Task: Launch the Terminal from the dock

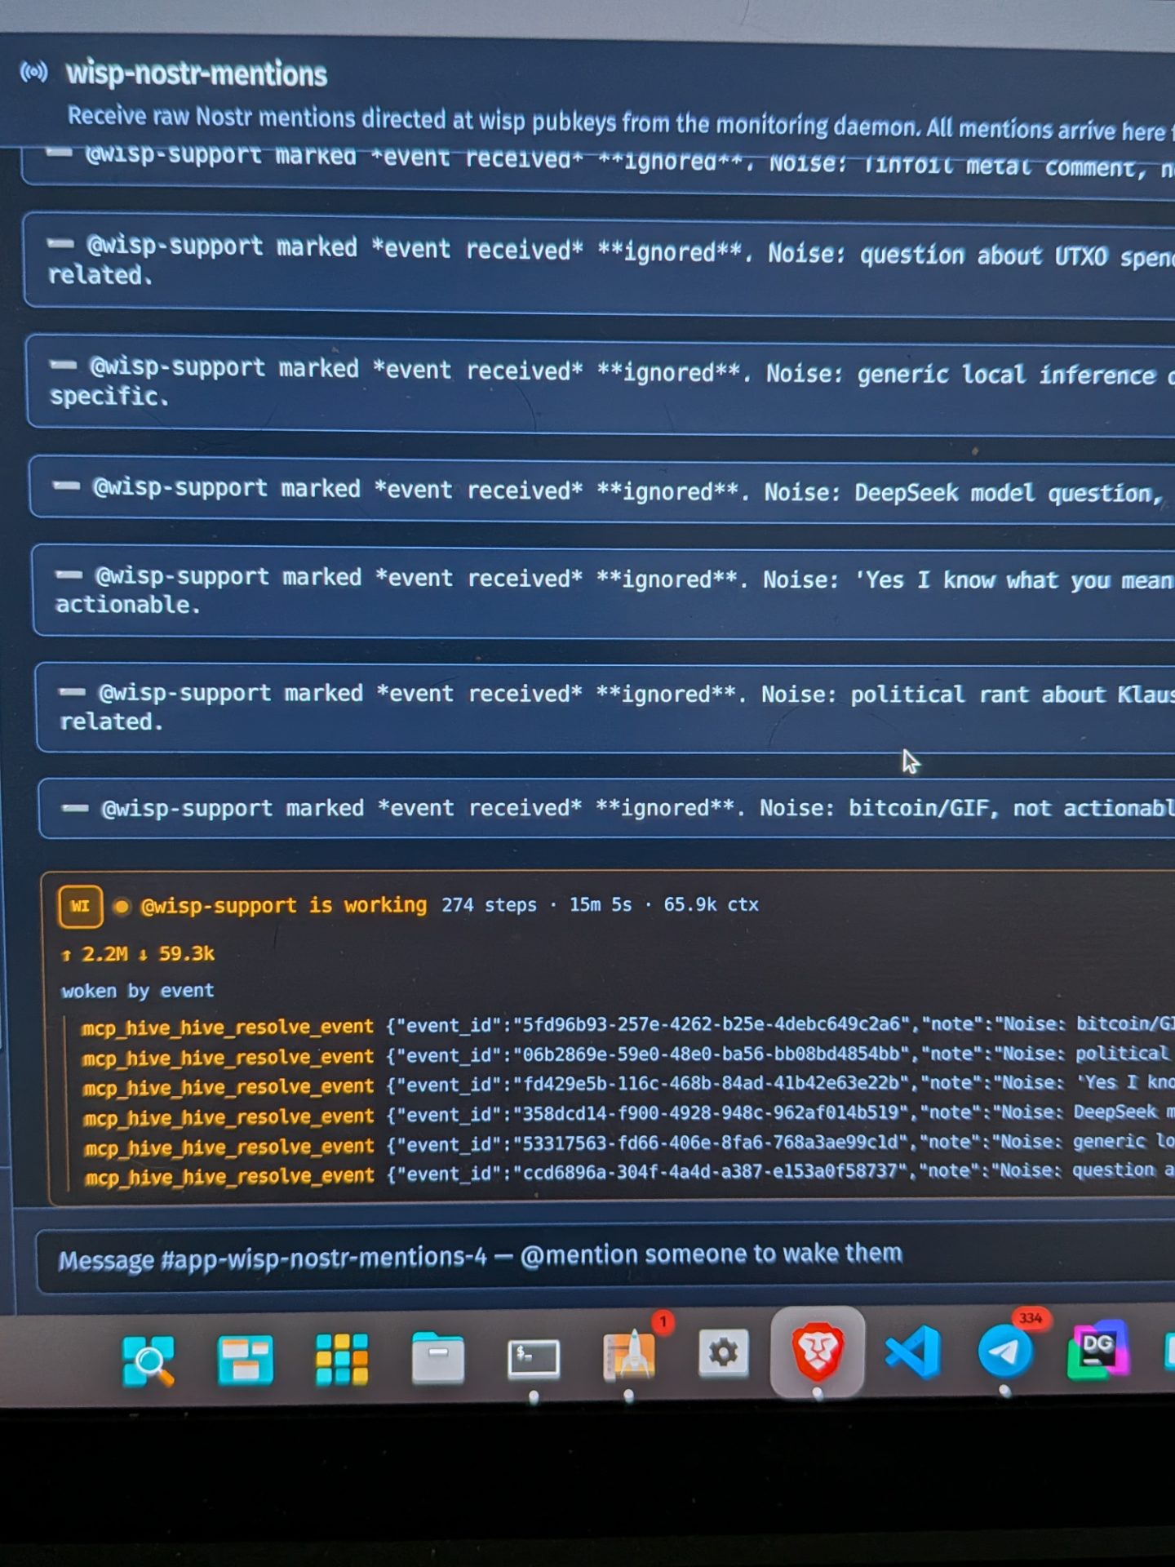Action: tap(534, 1359)
